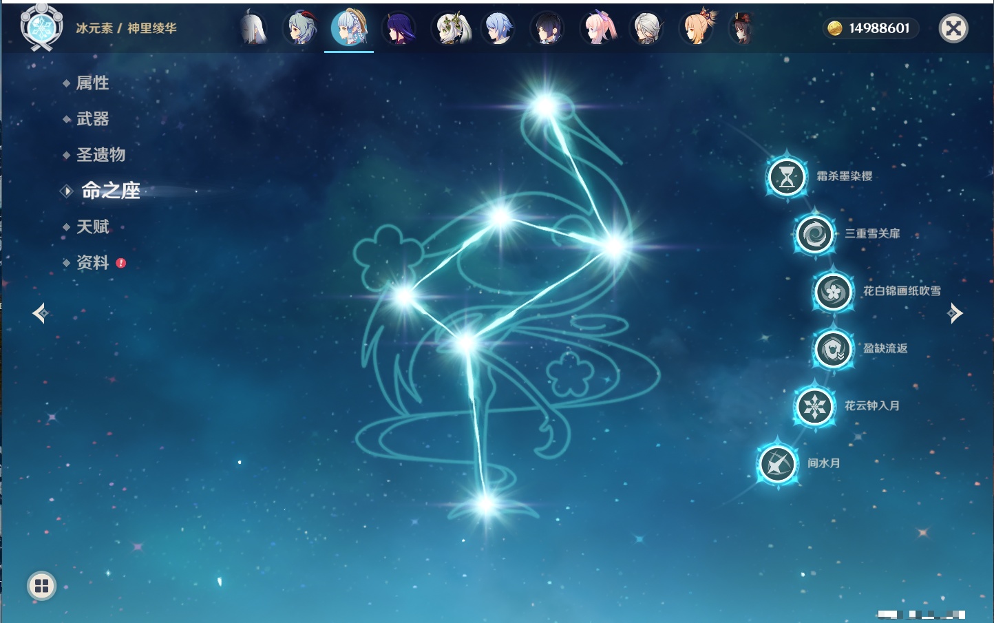Click the 冰元素 / 神里绫华 title text
The width and height of the screenshot is (994, 623).
point(127,28)
